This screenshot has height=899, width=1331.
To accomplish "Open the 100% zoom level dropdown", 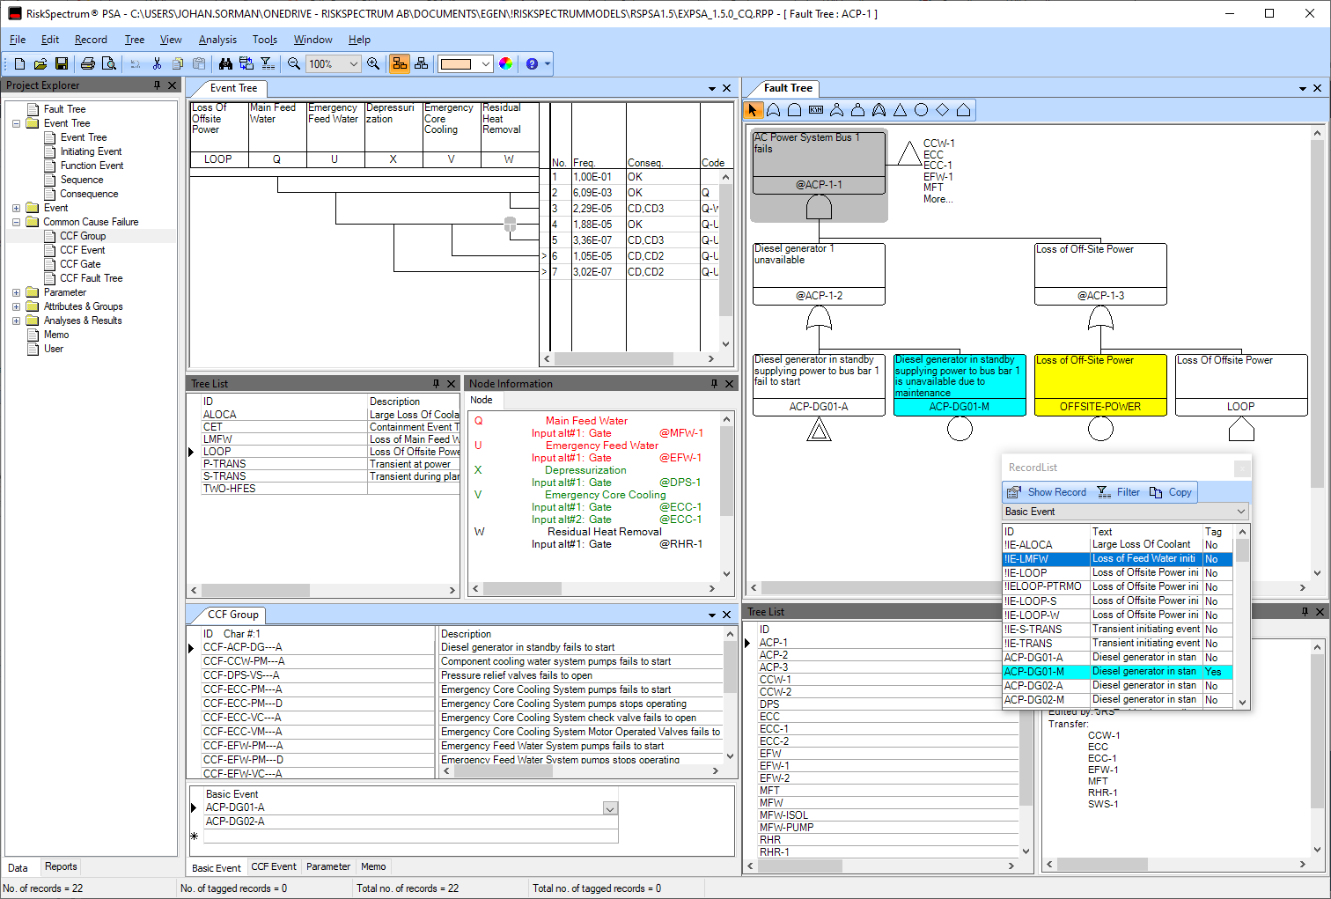I will click(354, 63).
